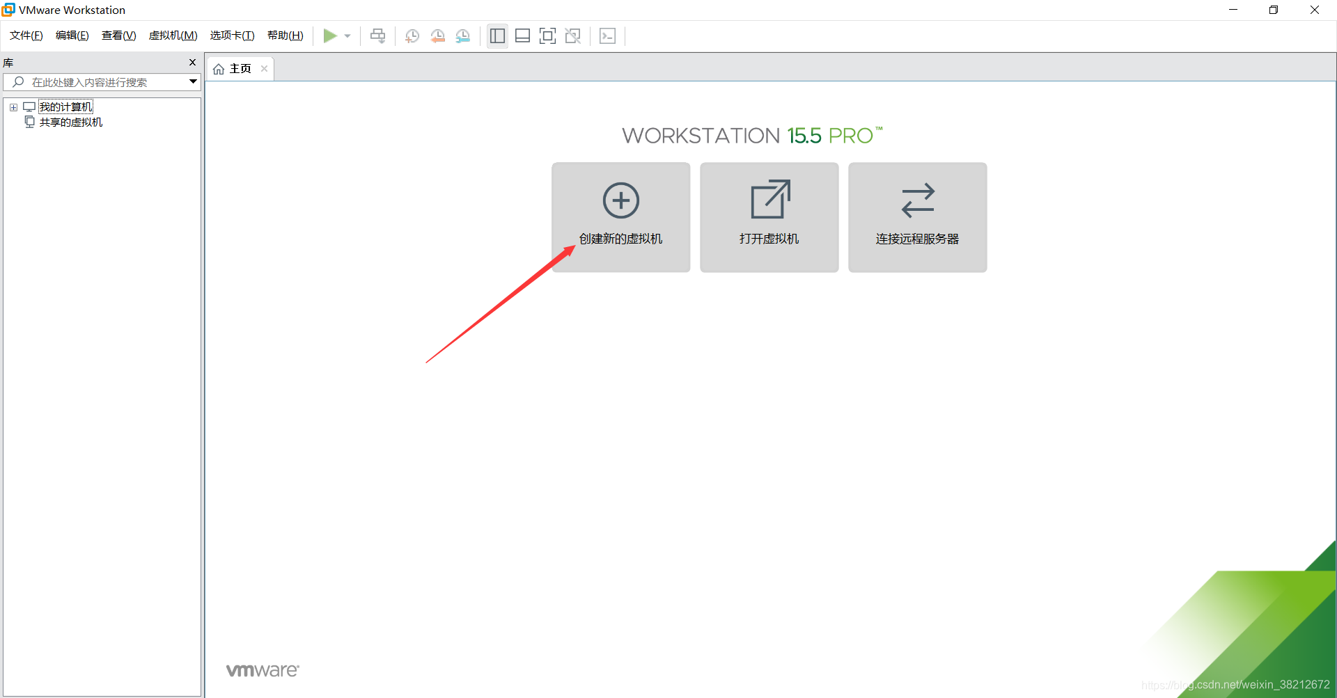
Task: Click the plus circle create VM icon
Action: click(621, 200)
